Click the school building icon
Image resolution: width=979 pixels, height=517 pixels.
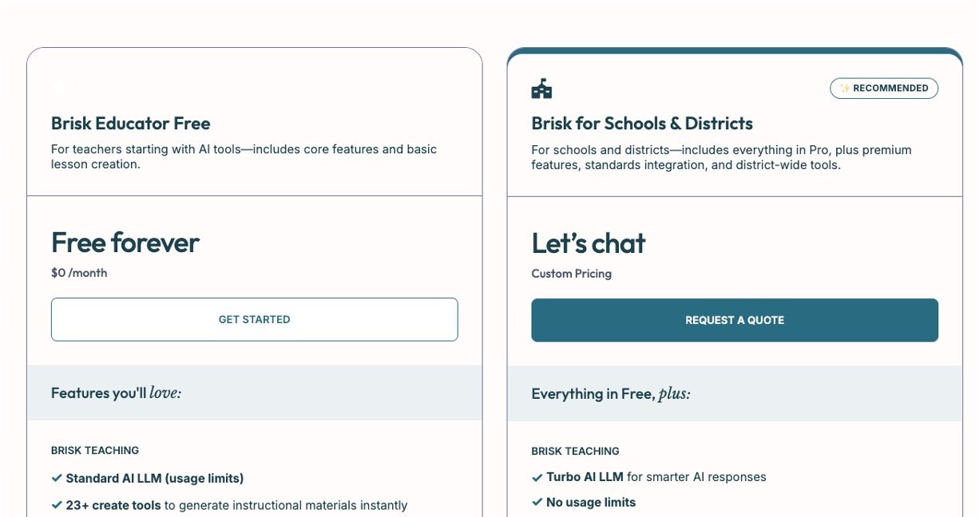click(x=541, y=89)
